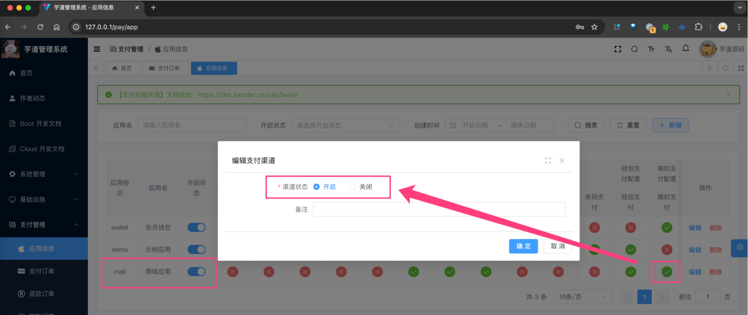The height and width of the screenshot is (315, 748).
Task: Select the 关闭 radio option
Action: [353, 187]
